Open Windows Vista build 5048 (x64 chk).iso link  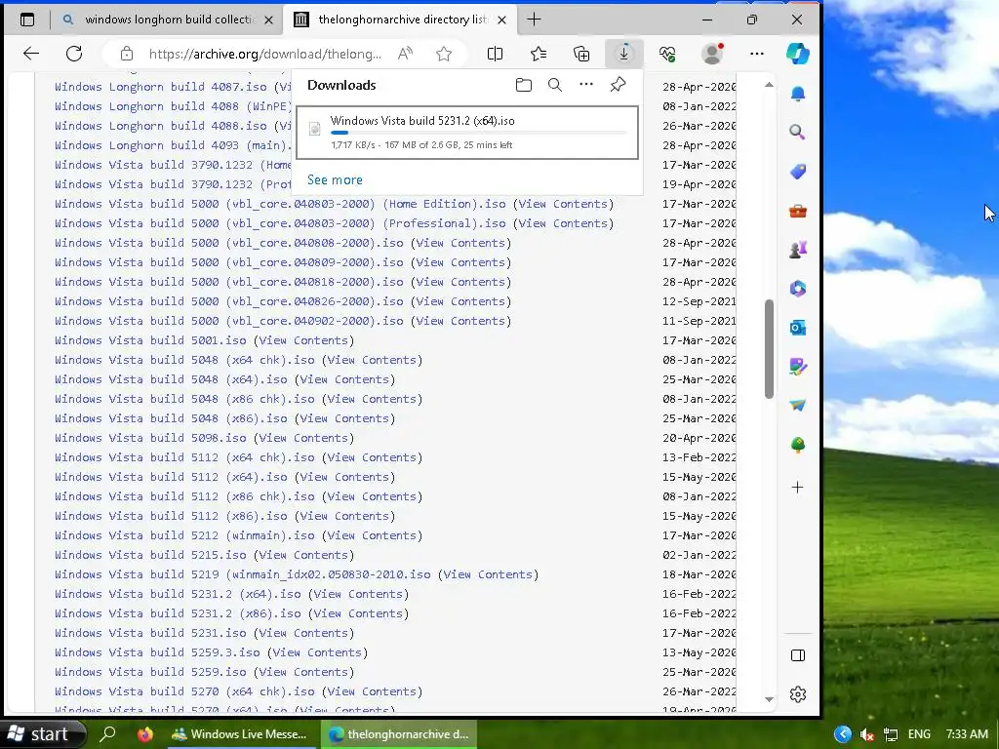click(x=184, y=360)
